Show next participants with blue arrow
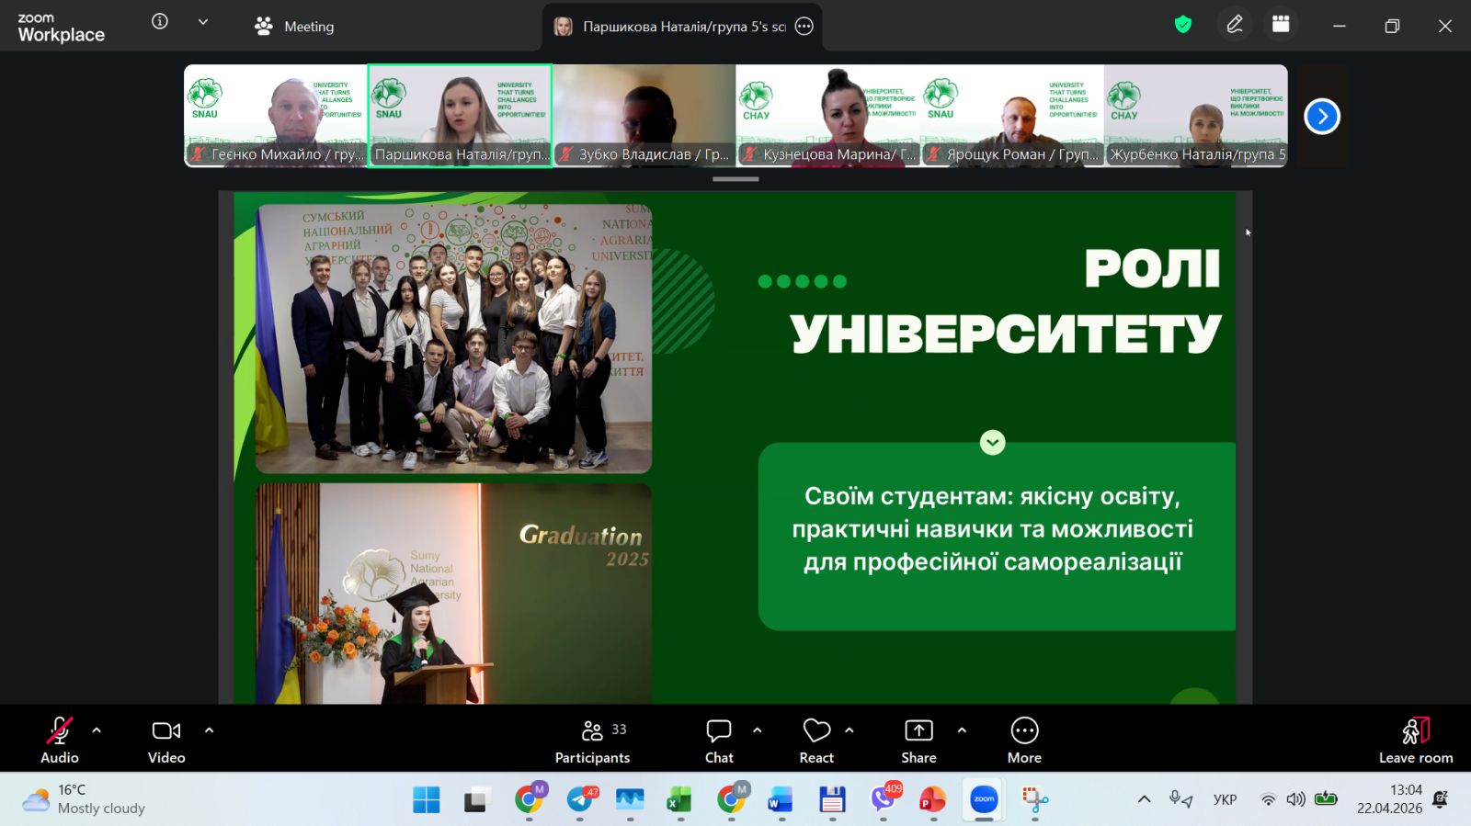 (1322, 117)
